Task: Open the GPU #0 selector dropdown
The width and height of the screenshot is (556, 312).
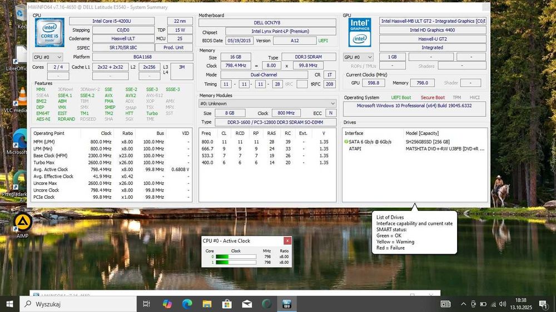Action: (x=358, y=57)
